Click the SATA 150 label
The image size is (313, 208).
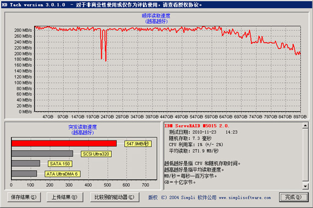(60, 164)
